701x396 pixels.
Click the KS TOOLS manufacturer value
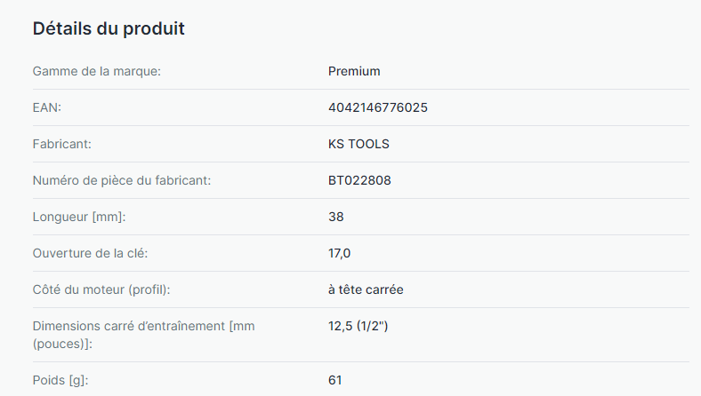(359, 144)
